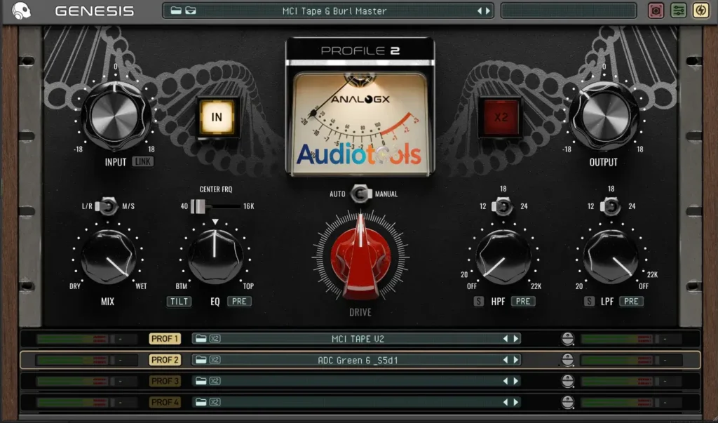The height and width of the screenshot is (423, 718).
Task: Click the S solo button next to LPF
Action: click(x=589, y=301)
